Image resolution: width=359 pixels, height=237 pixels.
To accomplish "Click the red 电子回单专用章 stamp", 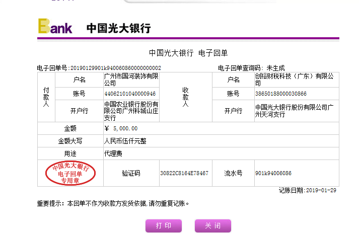I will tap(70, 173).
